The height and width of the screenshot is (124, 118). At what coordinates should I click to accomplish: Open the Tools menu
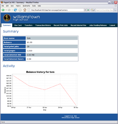[x=34, y=6]
